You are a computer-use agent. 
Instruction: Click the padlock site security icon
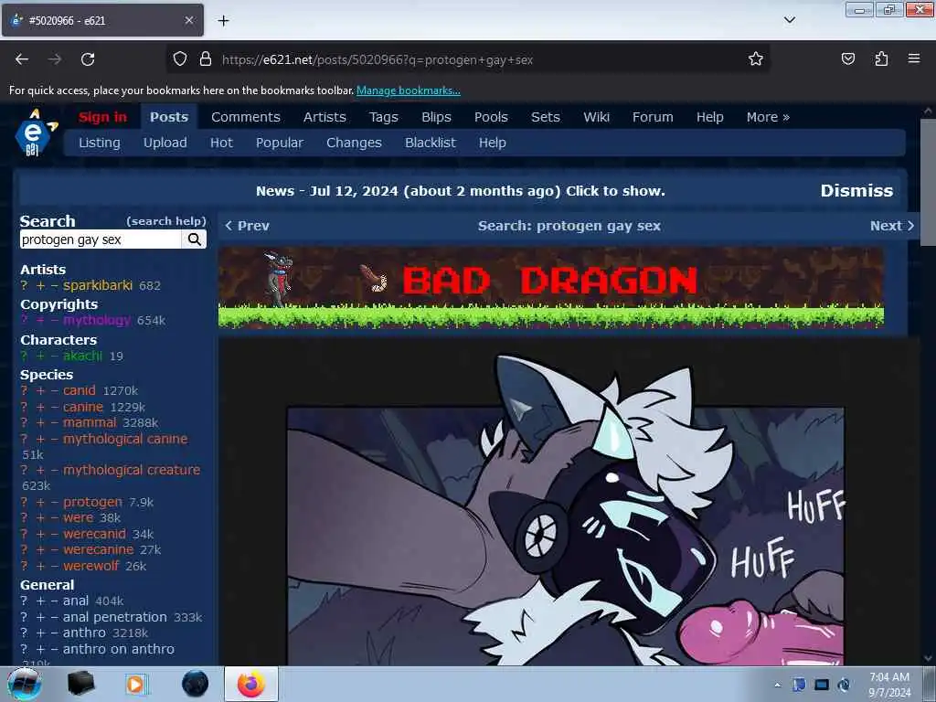tap(206, 58)
